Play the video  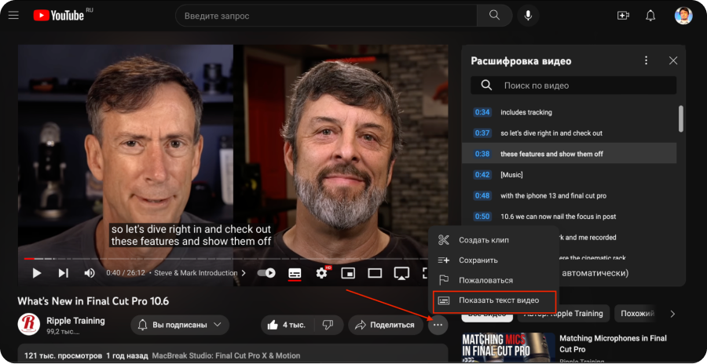point(36,273)
